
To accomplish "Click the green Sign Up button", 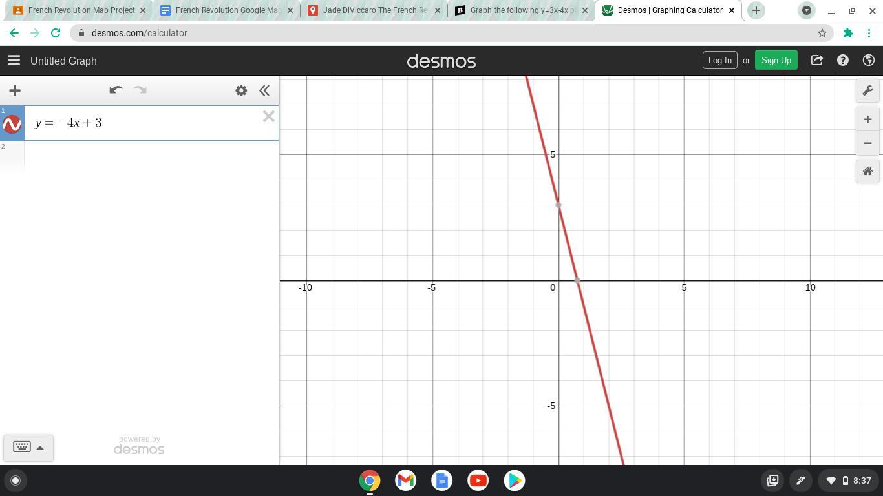I will point(776,60).
